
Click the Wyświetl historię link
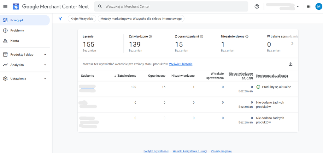[181, 64]
